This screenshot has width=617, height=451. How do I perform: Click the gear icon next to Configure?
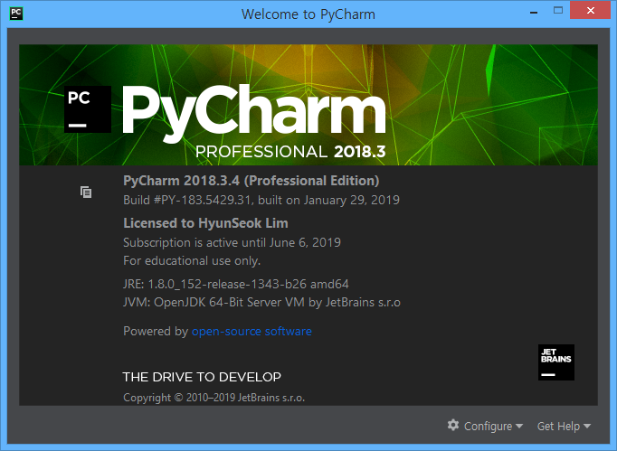click(453, 425)
